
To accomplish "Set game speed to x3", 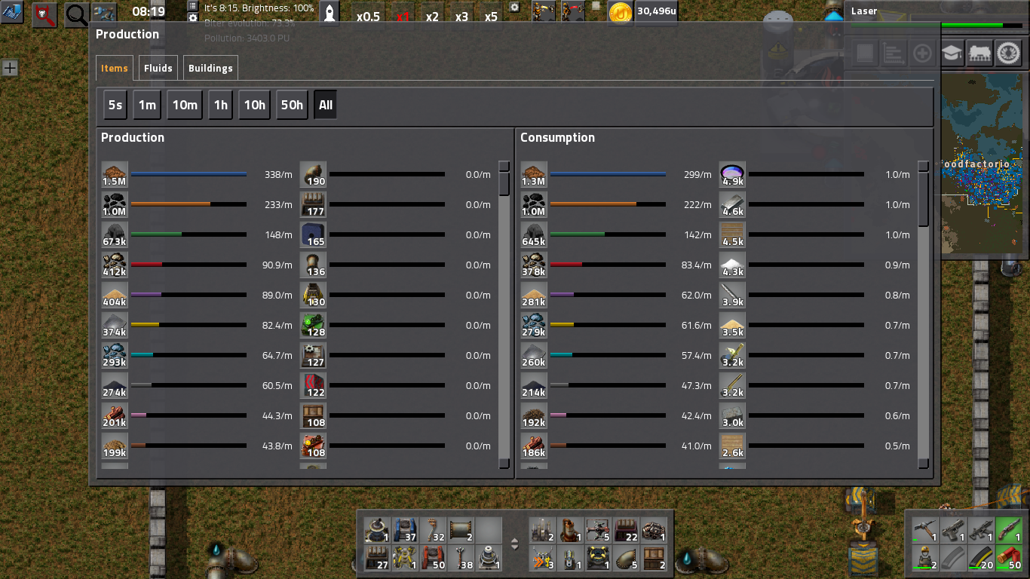I will tap(461, 17).
